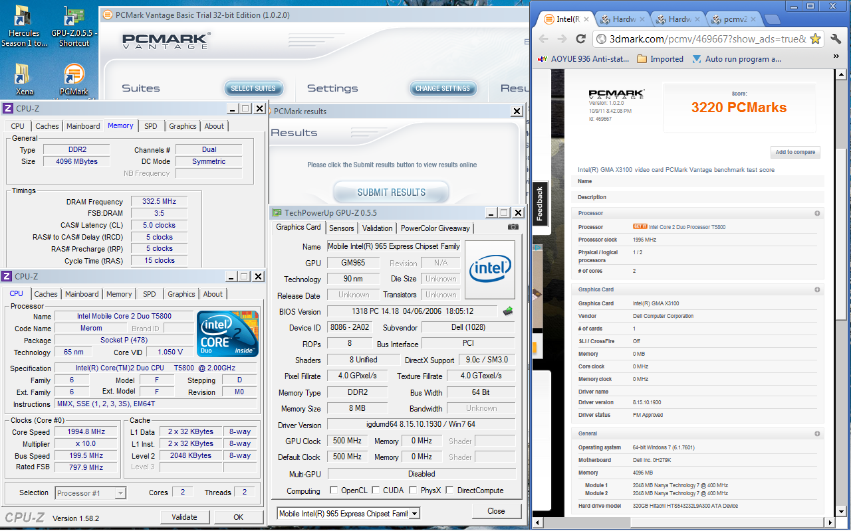The width and height of the screenshot is (851, 531).
Task: Click the TechPowerUp GPU-Z title bar icon
Action: coord(277,213)
